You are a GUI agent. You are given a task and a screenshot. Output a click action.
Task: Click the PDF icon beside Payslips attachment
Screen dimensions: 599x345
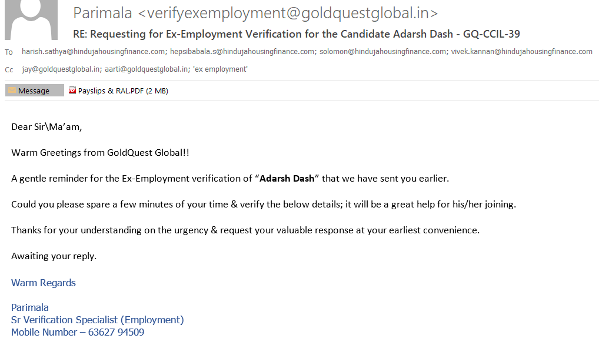(72, 91)
